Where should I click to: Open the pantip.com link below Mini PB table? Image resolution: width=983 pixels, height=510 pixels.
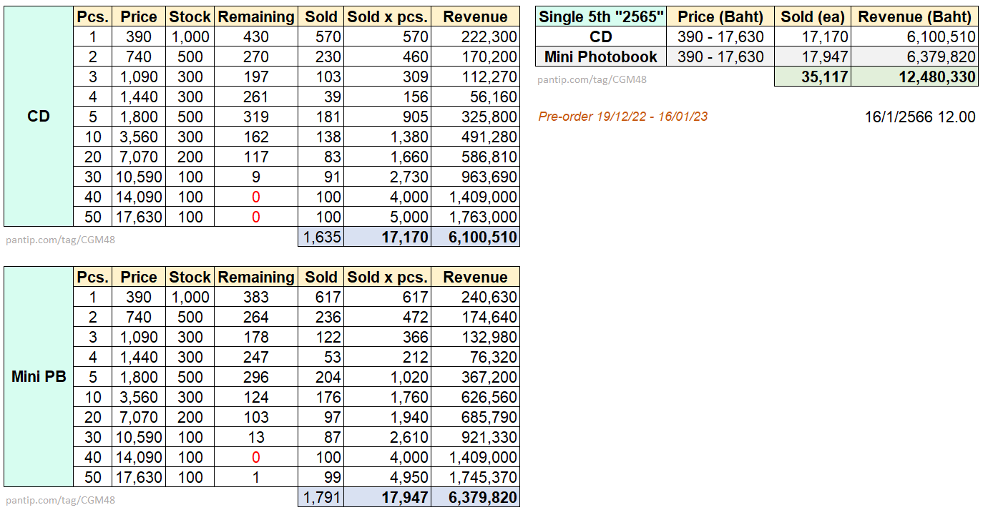pyautogui.click(x=60, y=501)
